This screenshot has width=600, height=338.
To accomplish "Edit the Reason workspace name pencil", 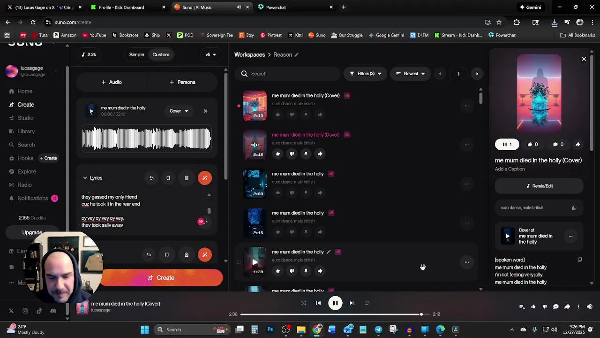I will click(296, 55).
